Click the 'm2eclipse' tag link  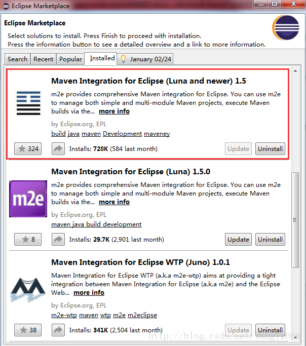(142, 315)
